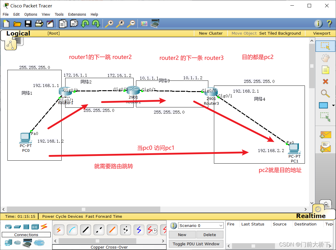This screenshot has height=250, width=336.
Task: Expand the drawing shape tool dropdown arrow
Action: (x=333, y=105)
